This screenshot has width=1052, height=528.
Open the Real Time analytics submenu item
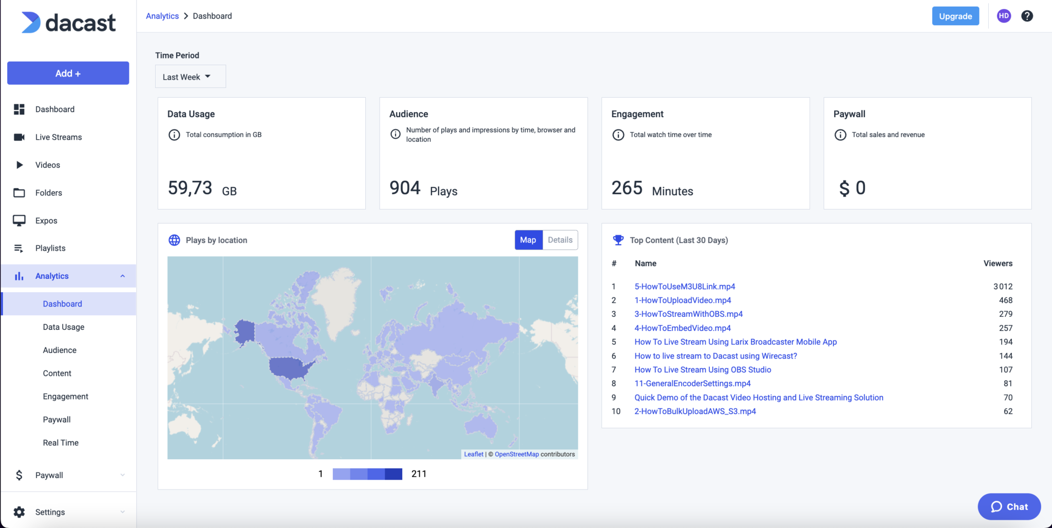[61, 443]
